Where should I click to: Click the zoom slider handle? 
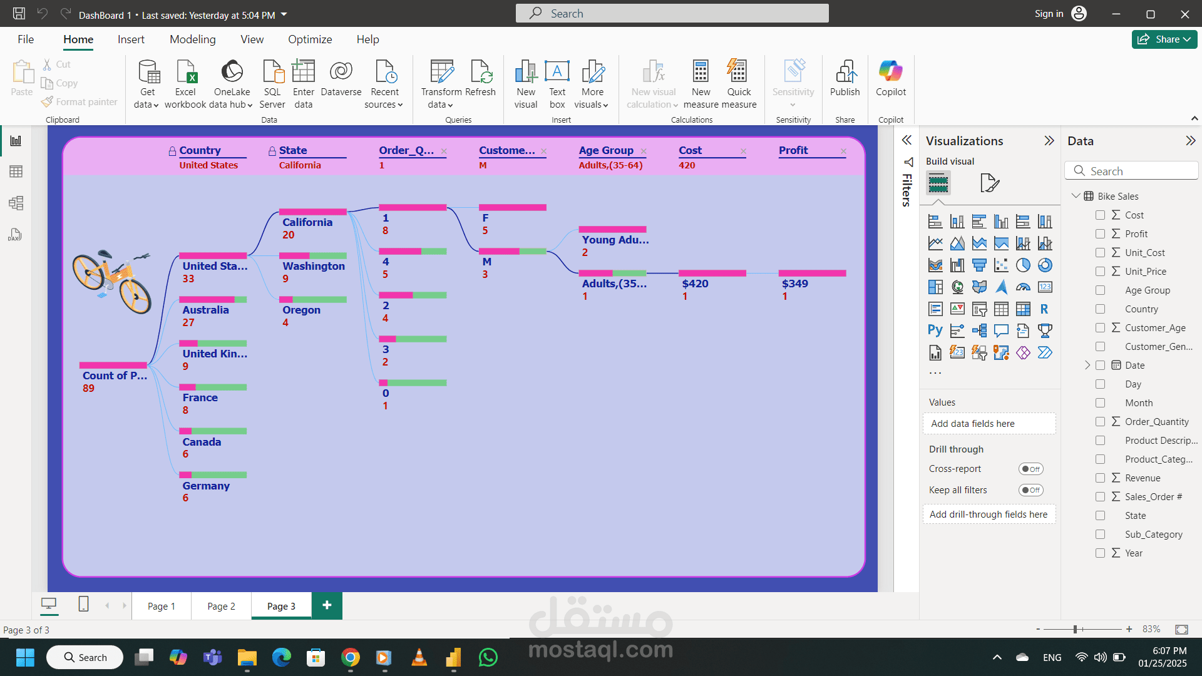[1075, 629]
